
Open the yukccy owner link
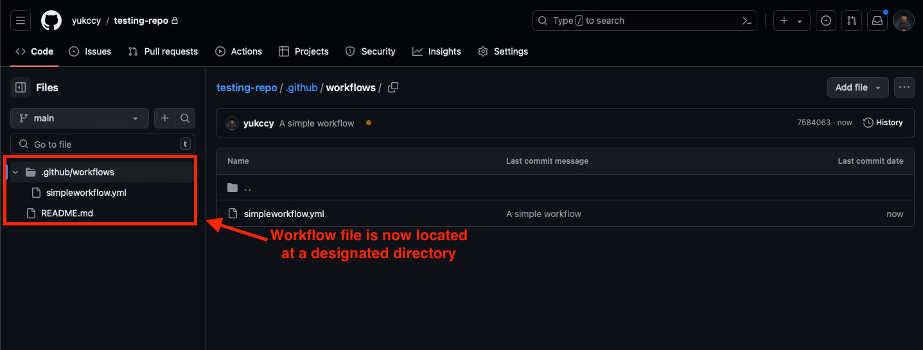(x=86, y=21)
